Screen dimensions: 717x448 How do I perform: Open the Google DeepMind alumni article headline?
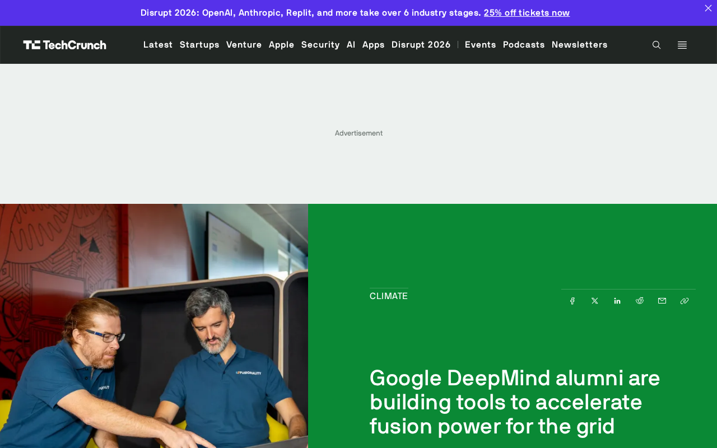[x=515, y=402]
